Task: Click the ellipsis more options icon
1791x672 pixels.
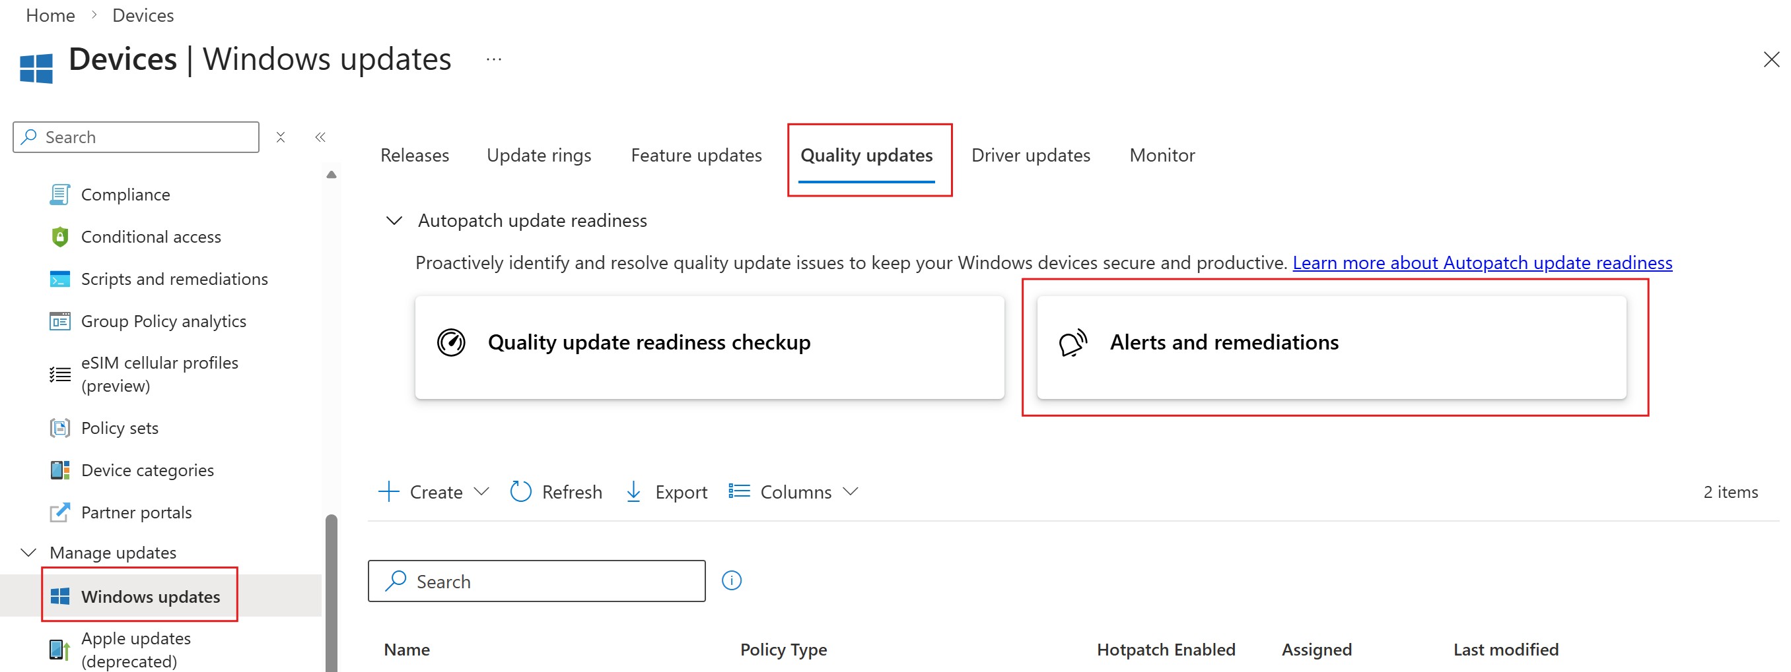Action: tap(493, 60)
